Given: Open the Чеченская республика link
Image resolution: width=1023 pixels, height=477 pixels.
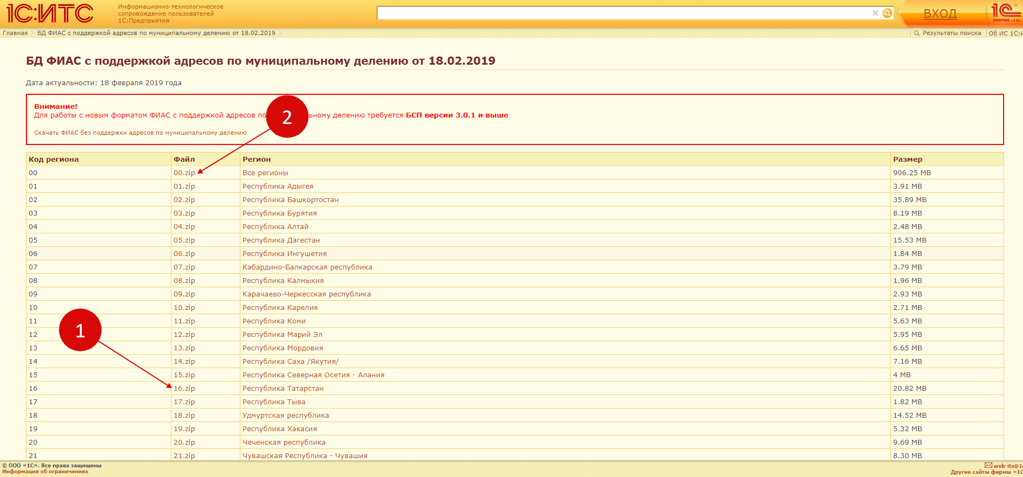Looking at the screenshot, I should 284,443.
